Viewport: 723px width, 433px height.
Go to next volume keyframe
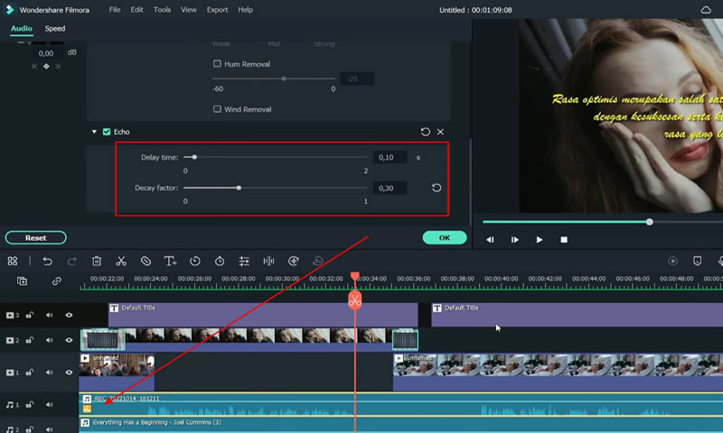coord(58,66)
